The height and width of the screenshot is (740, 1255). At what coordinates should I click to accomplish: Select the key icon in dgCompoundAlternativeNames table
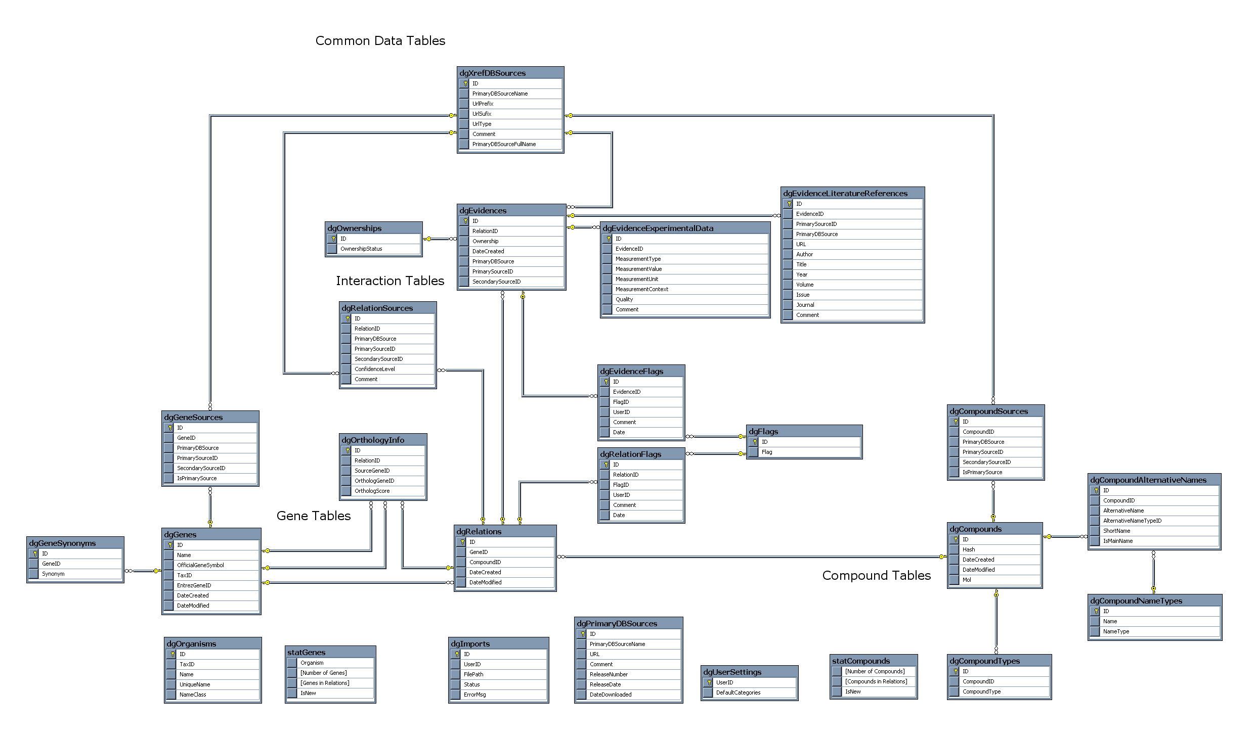point(1096,490)
